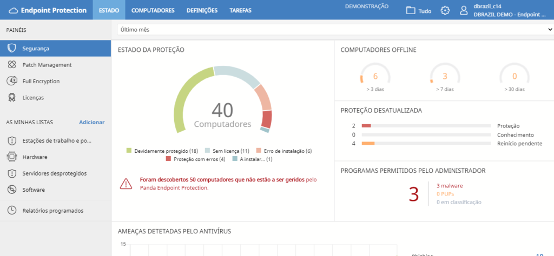Click Devidamente protegido (18) legend label
554x256 pixels.
[166, 151]
